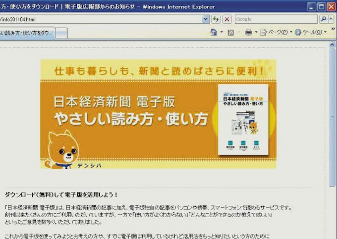This screenshot has height=239, width=337.
Task: Click the Home icon in command bar
Action: coord(214,32)
